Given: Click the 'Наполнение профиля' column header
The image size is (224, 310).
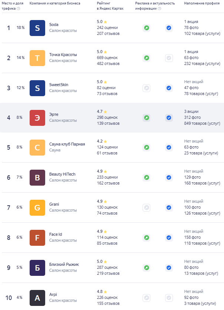Looking at the screenshot, I should point(199,3).
